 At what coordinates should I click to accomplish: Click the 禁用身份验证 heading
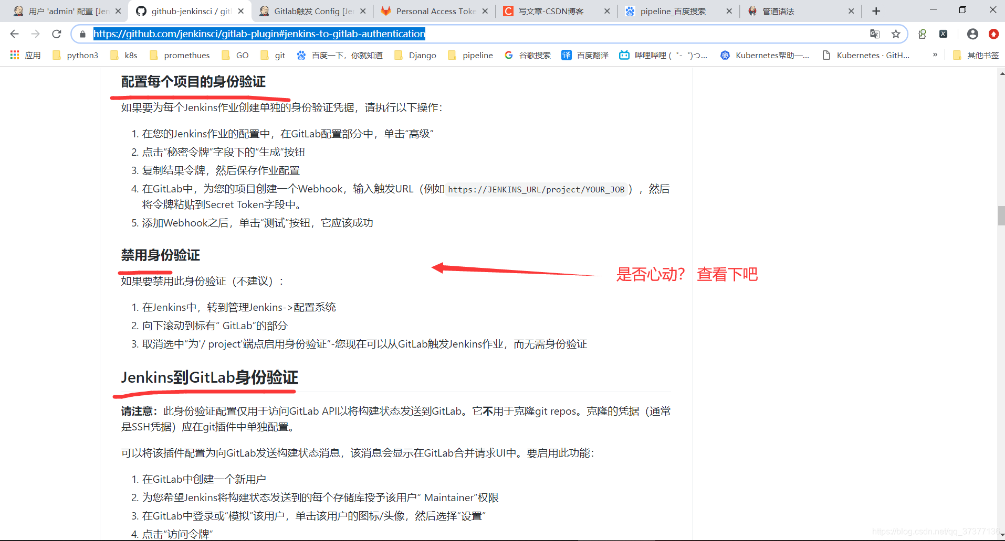161,255
